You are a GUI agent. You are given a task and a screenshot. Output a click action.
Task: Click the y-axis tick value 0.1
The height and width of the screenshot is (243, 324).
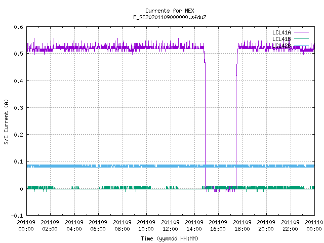click(x=18, y=161)
